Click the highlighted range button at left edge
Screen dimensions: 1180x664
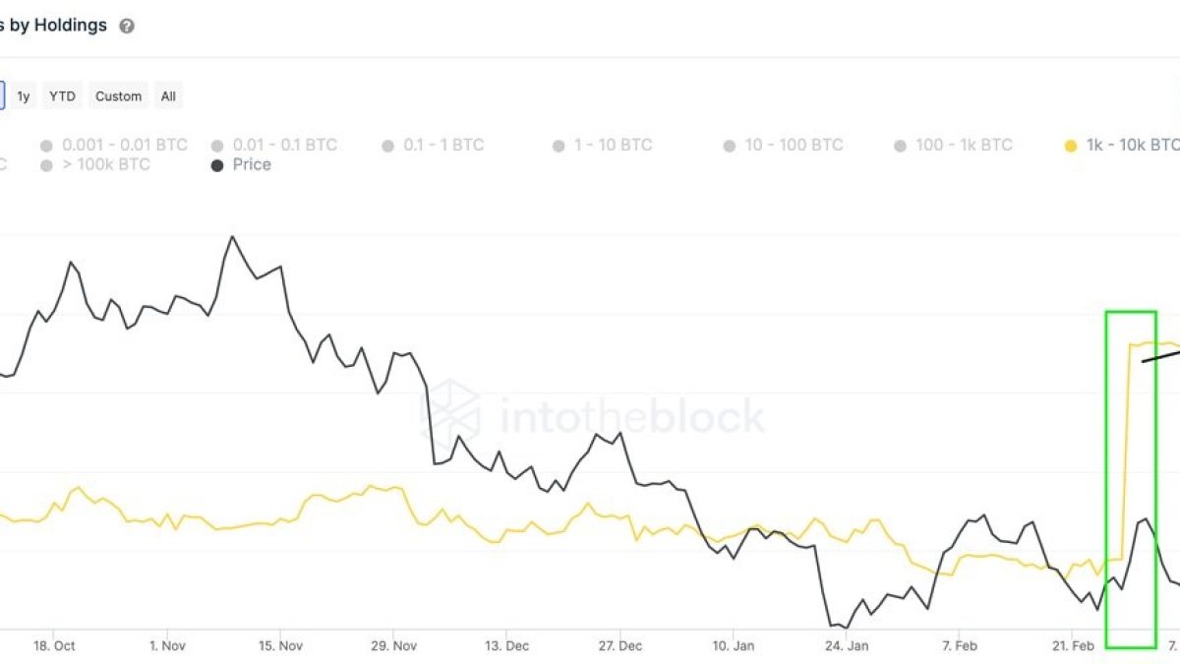tap(2, 96)
